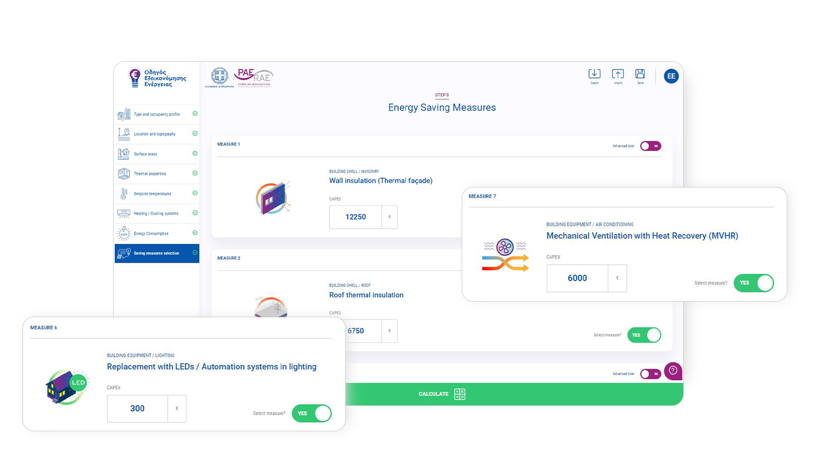Click the Import upload icon

tap(618, 74)
